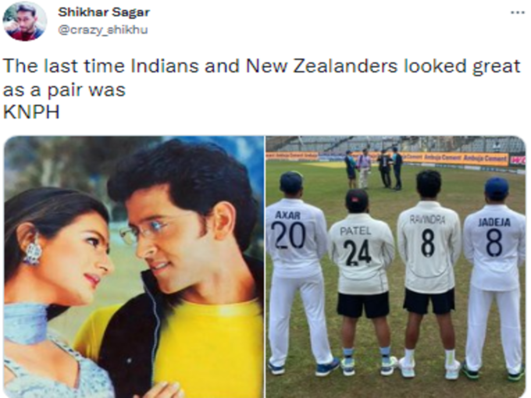
Task: Open the Shikhar Sagar display name link
Action: coord(104,12)
